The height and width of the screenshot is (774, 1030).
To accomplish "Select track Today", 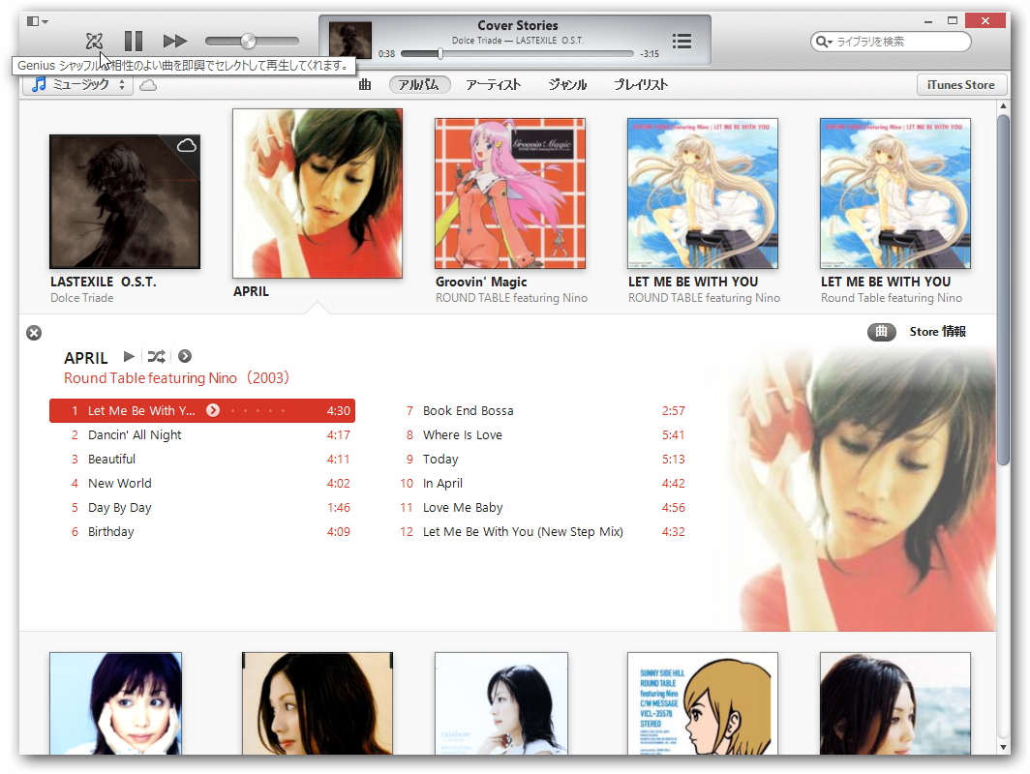I will (536, 459).
